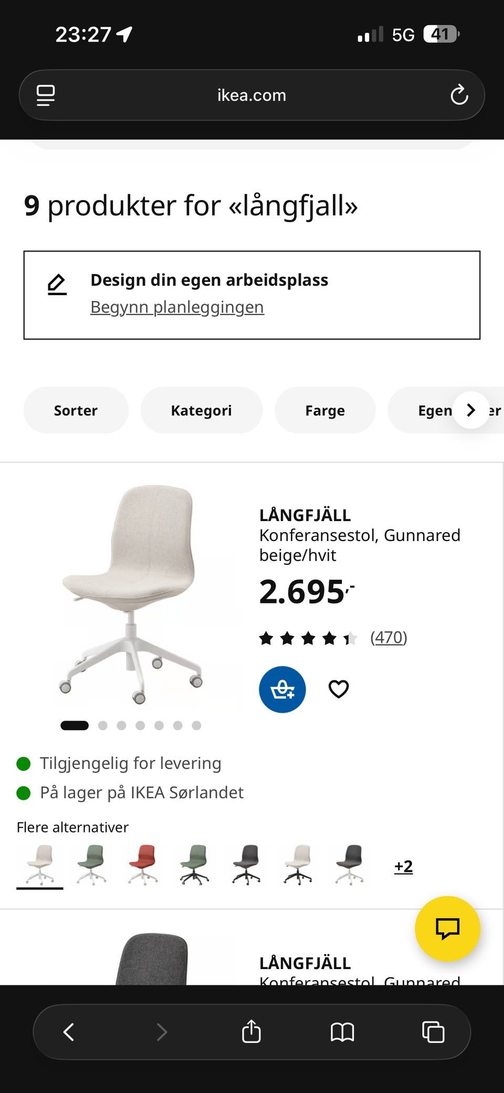This screenshot has width=504, height=1093.
Task: Toggle the heart favorite icon for LÅNGFJÄLL
Action: (x=339, y=689)
